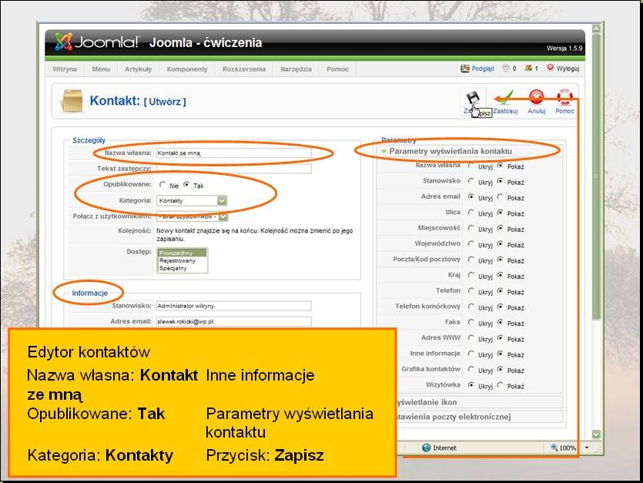Select Ukryj for Faks parameter
Image resolution: width=643 pixels, height=483 pixels.
471,322
